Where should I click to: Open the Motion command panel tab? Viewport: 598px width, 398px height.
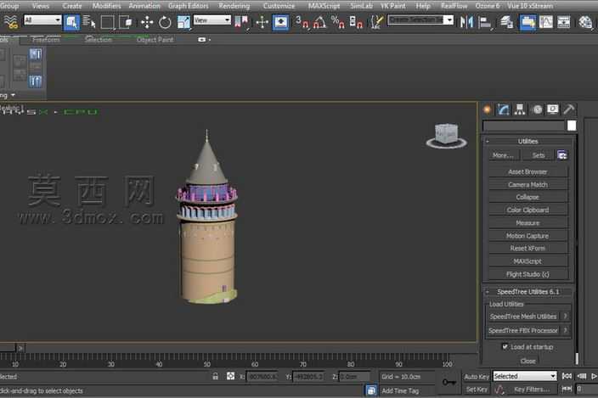(537, 109)
